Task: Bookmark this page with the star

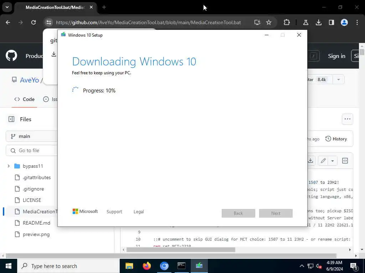Action: [x=269, y=22]
